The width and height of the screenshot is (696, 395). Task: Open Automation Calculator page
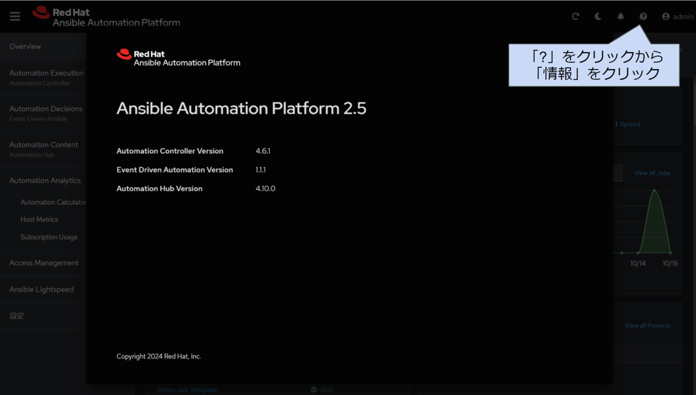pyautogui.click(x=53, y=202)
